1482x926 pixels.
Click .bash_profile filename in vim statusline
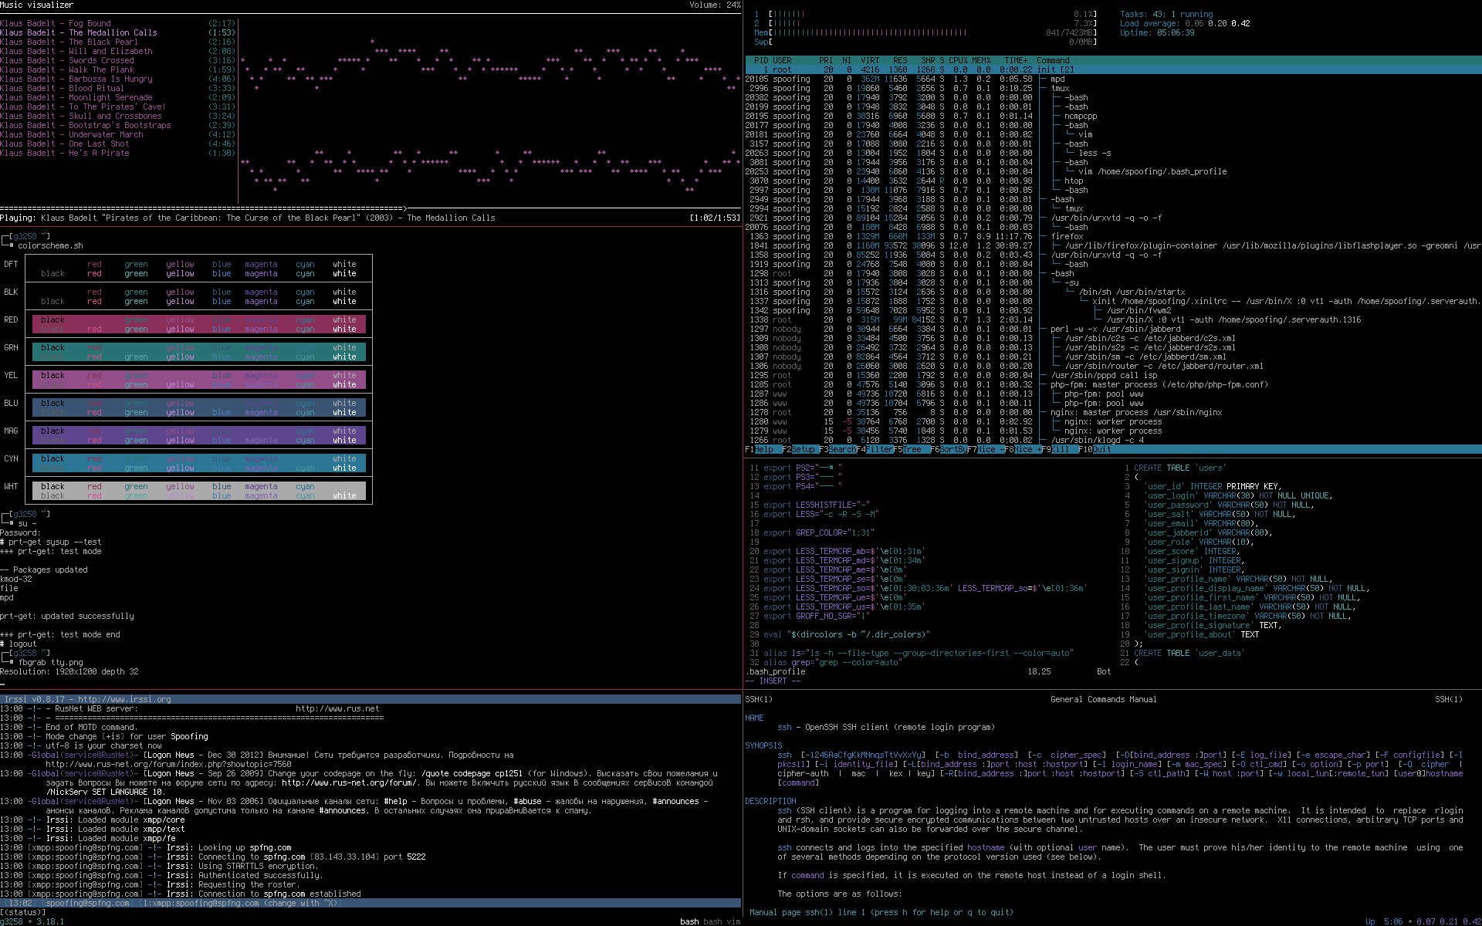coord(775,671)
